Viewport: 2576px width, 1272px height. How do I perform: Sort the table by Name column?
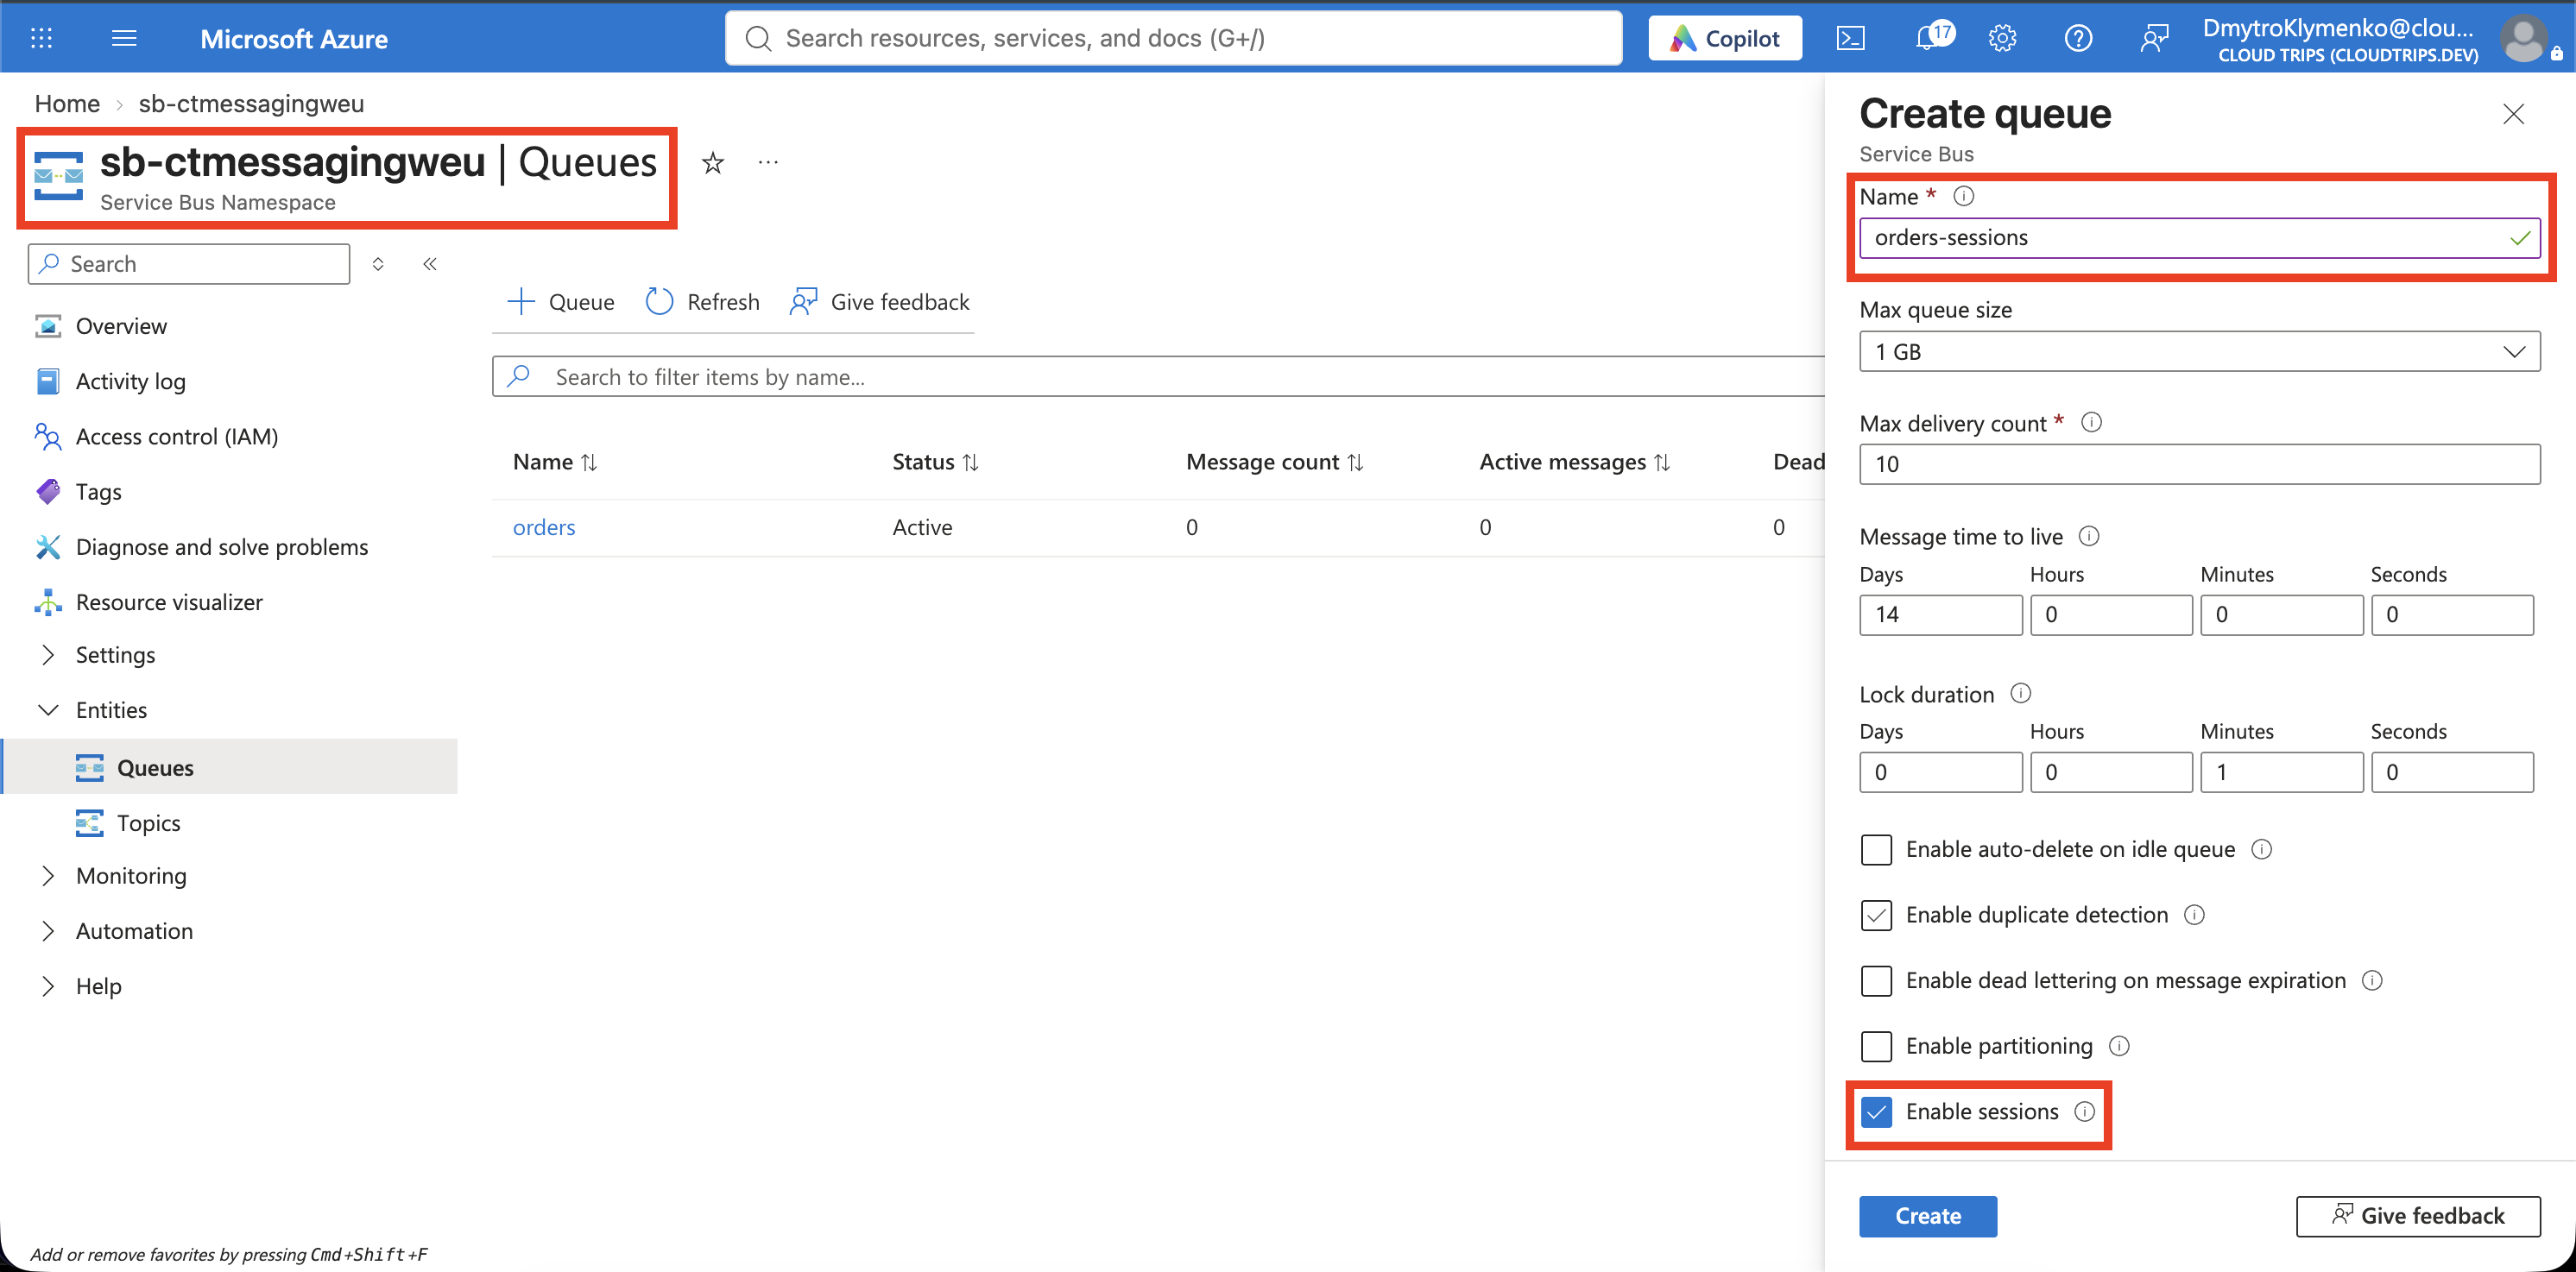[x=555, y=462]
